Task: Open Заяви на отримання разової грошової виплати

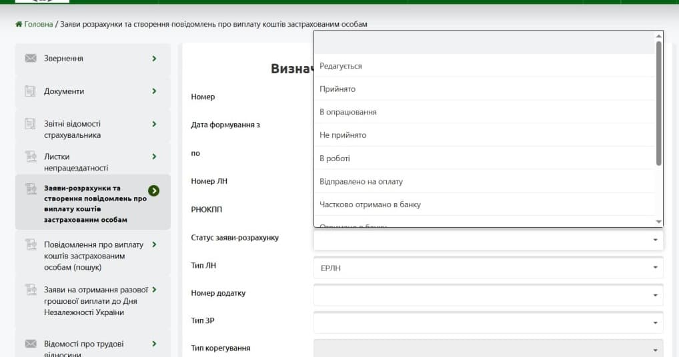Action: click(93, 301)
